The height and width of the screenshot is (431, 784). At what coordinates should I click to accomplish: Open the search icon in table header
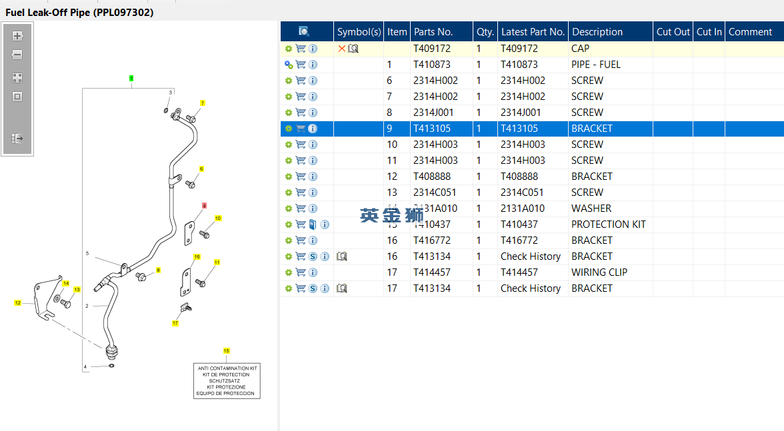coord(303,31)
